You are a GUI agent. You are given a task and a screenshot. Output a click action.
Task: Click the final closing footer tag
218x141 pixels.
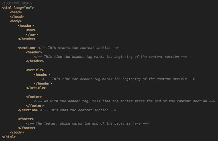coord(27,128)
